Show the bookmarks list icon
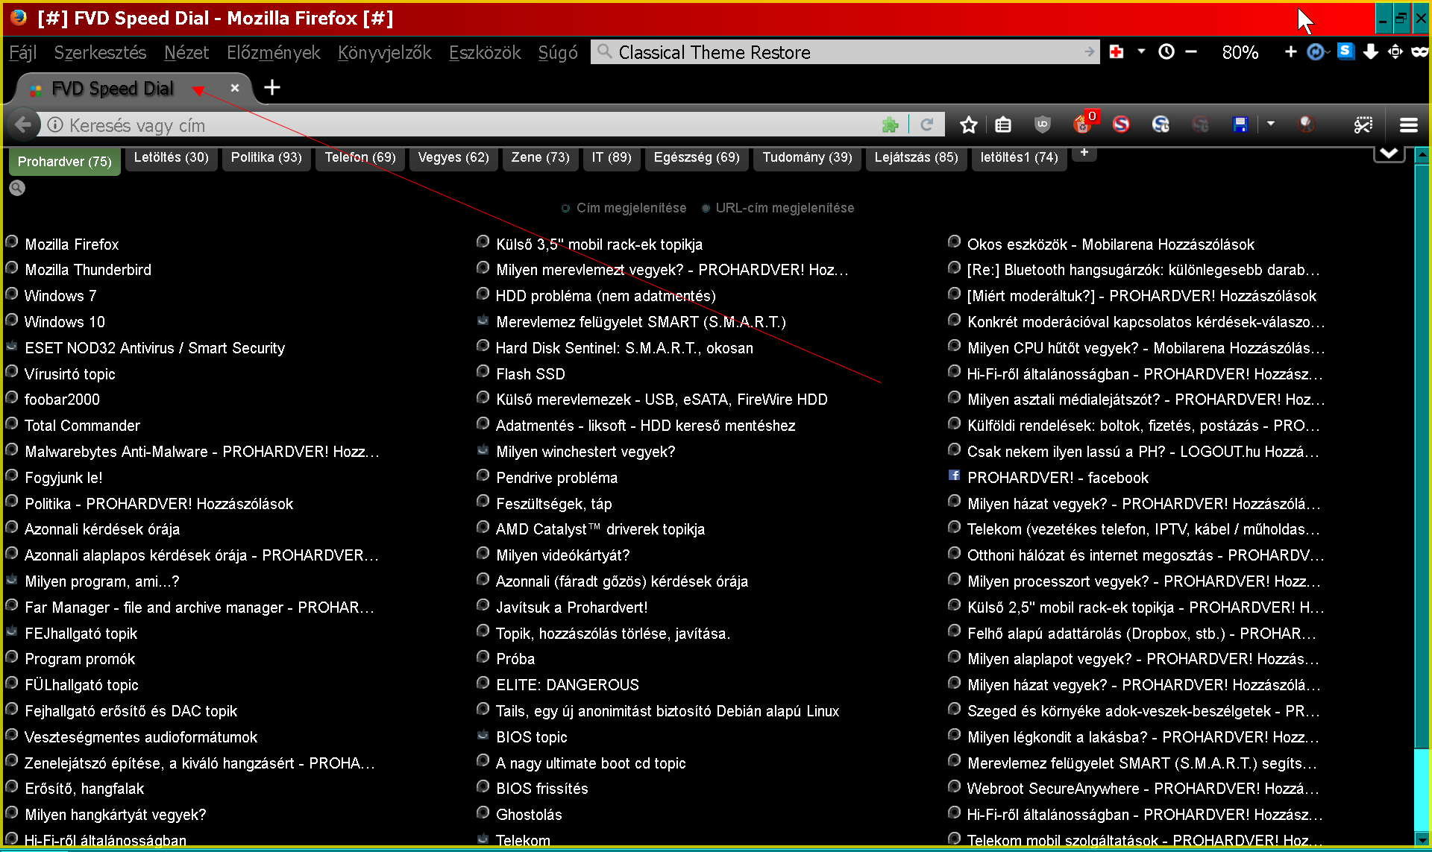The image size is (1432, 852). (x=1003, y=125)
